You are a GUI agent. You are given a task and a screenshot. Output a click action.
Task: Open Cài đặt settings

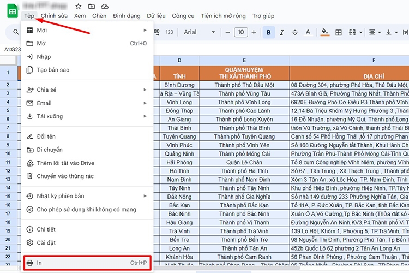click(87, 242)
